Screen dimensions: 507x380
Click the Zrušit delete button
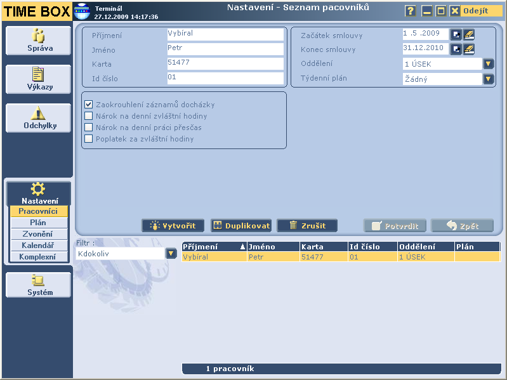point(307,226)
